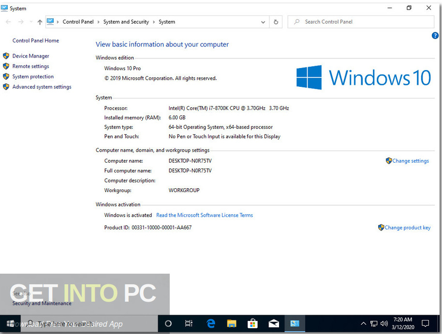Click the 'Windows 10 Pro' edition text
This screenshot has width=442, height=334.
(122, 69)
